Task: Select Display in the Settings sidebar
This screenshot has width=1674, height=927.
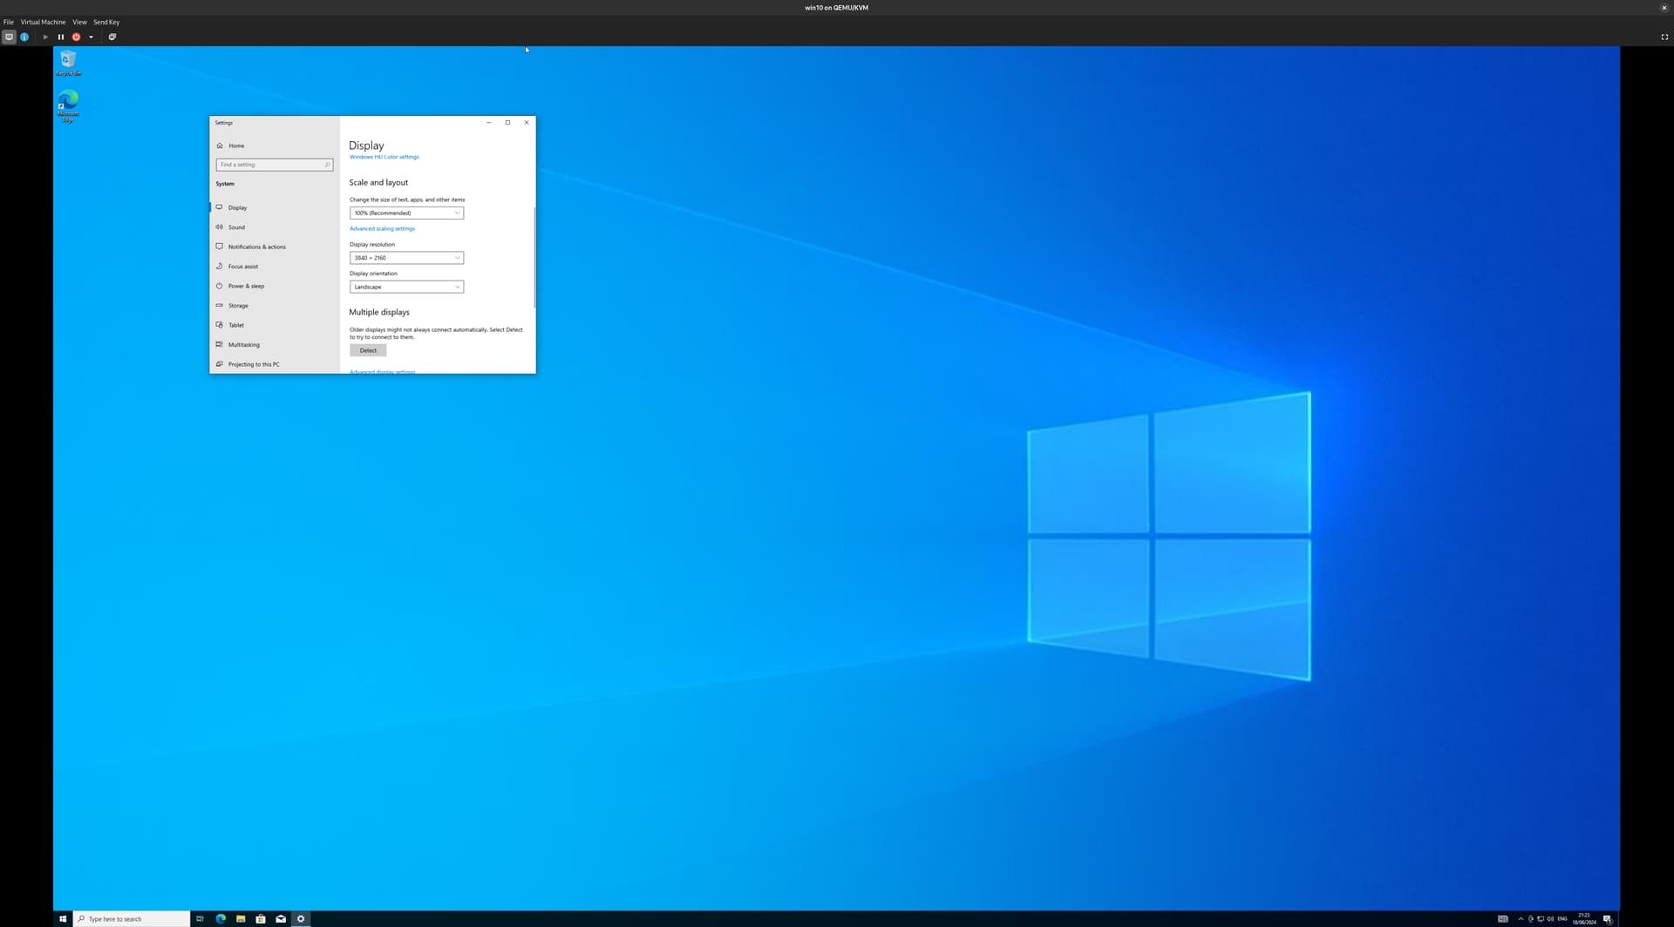Action: [x=275, y=207]
